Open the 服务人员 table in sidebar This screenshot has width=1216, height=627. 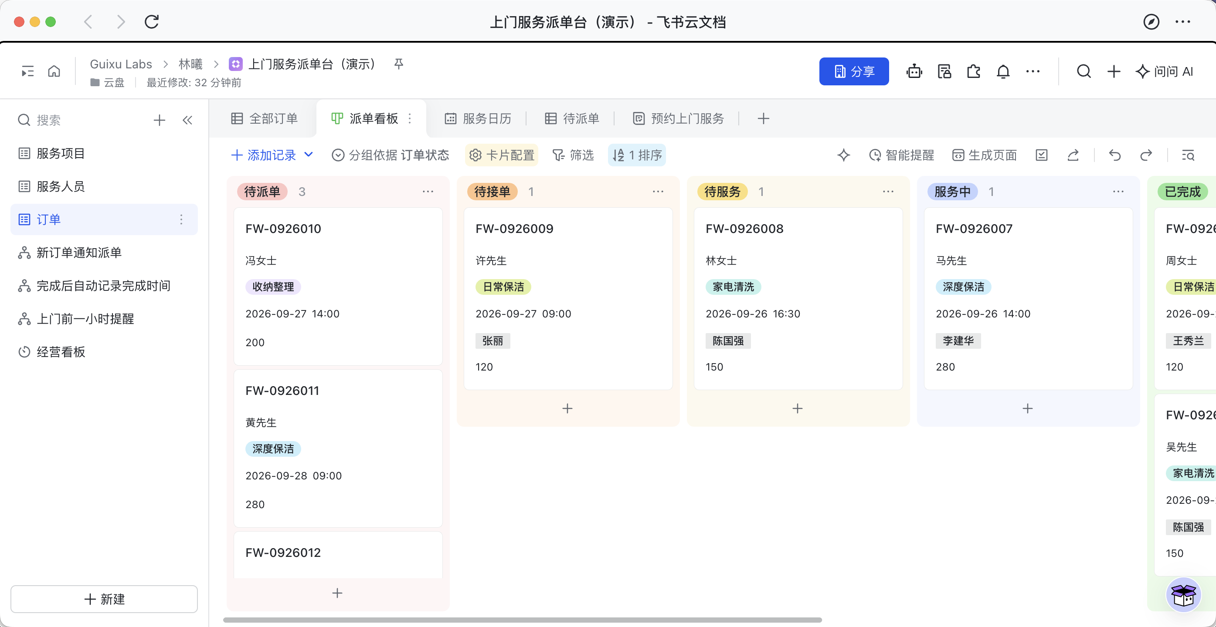click(104, 186)
